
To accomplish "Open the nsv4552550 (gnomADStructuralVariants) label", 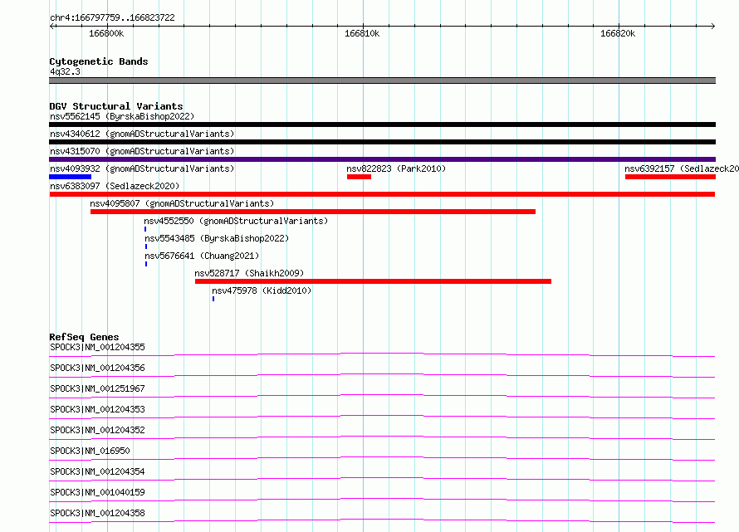I will point(236,221).
